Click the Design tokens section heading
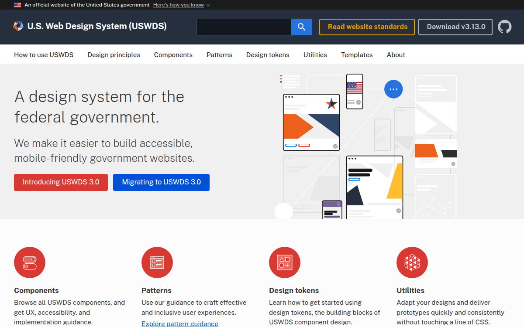This screenshot has width=524, height=327. [294, 290]
